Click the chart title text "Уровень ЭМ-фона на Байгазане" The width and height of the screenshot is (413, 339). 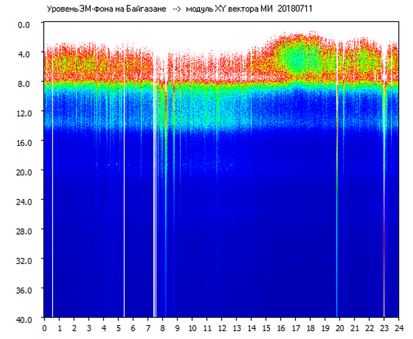[106, 9]
